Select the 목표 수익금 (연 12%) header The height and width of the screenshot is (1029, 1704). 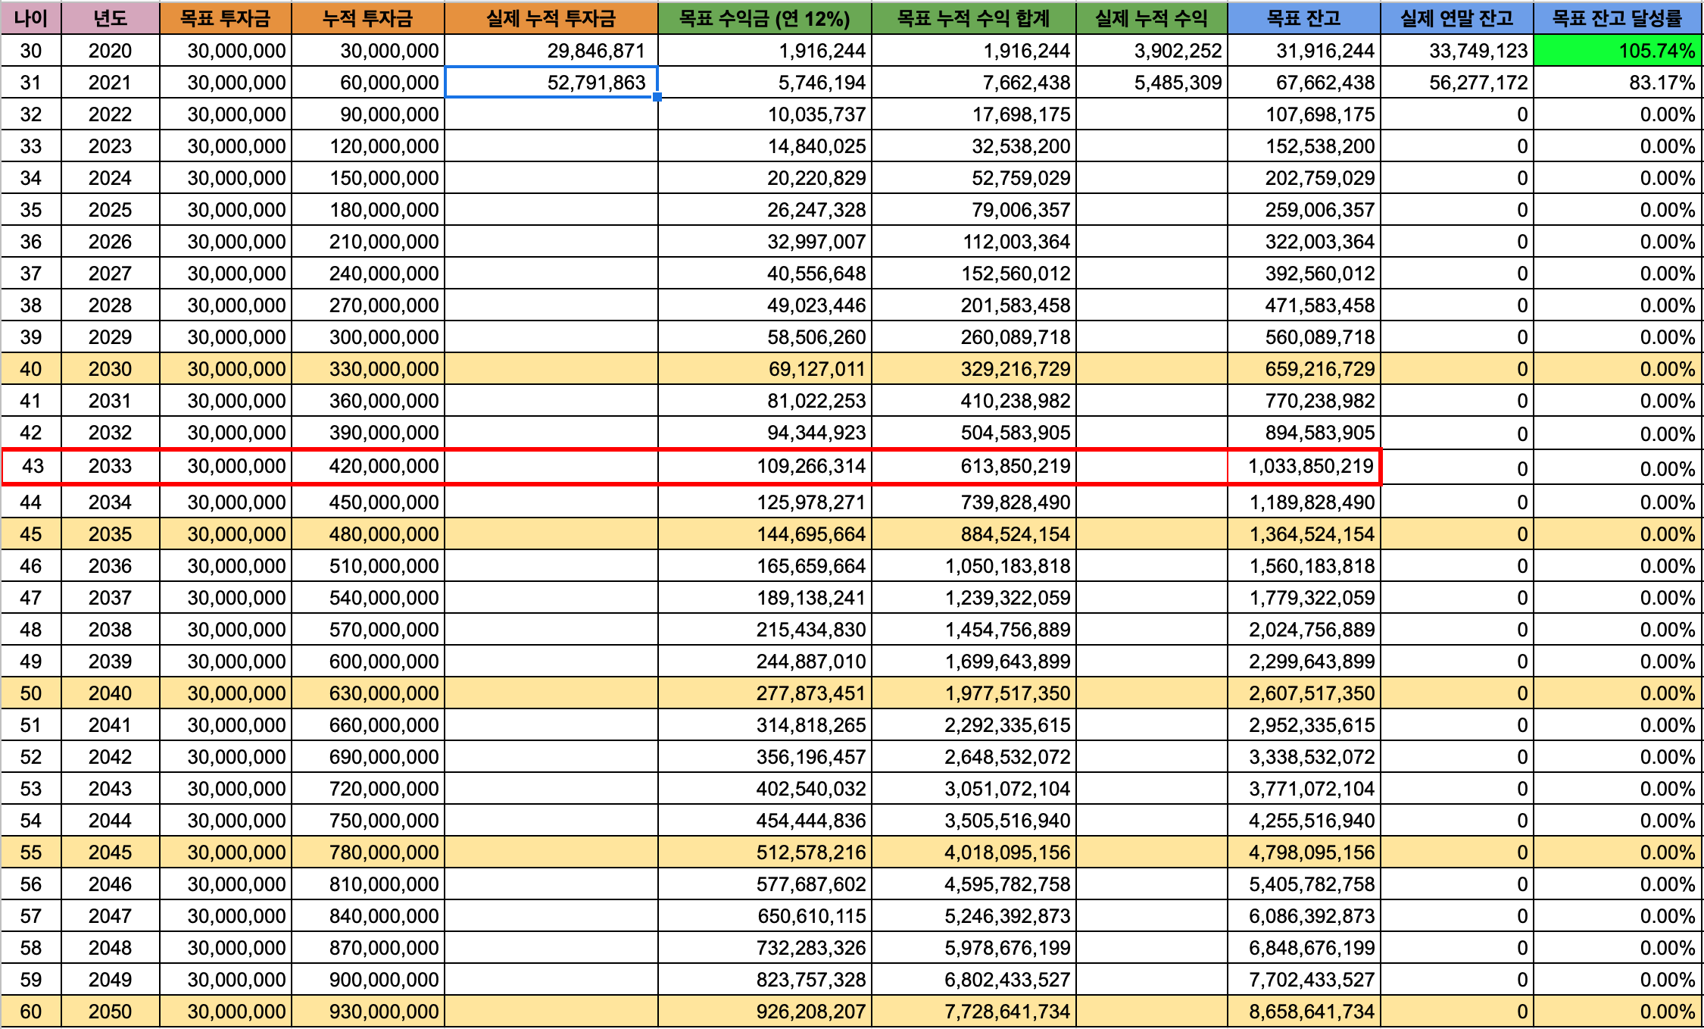click(x=765, y=17)
